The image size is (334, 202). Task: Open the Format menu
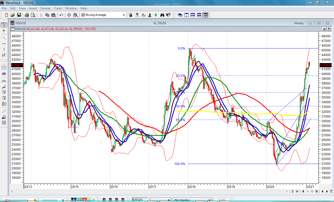(45, 8)
